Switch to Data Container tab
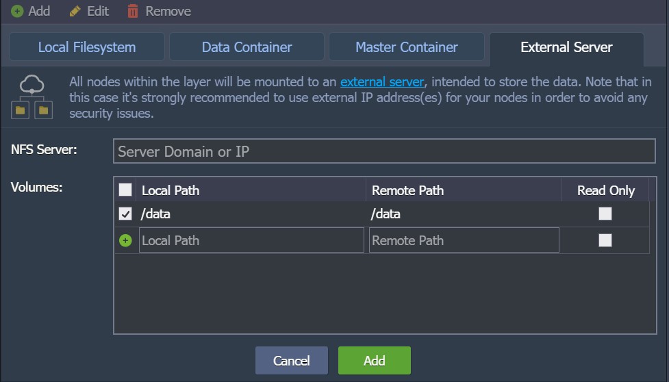 pos(247,47)
